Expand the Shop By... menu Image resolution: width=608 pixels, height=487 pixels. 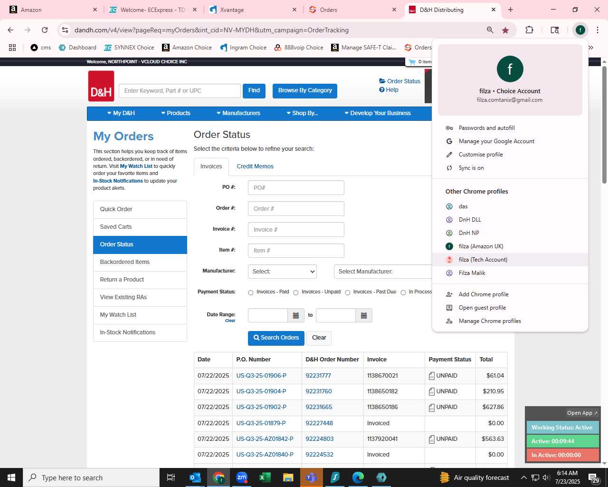[x=302, y=113]
